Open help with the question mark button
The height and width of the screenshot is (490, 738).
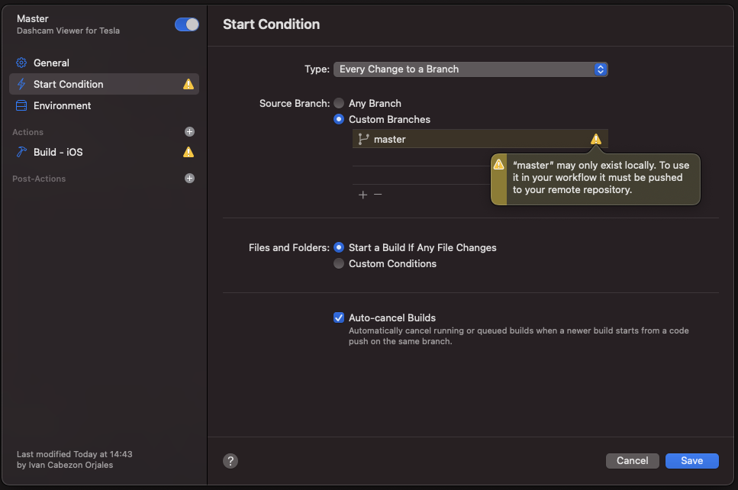230,461
